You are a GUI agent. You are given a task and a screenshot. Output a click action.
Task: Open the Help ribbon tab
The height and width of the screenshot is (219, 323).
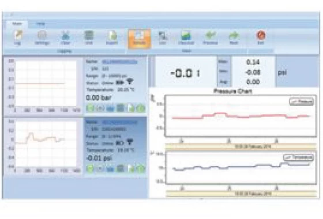[40, 24]
